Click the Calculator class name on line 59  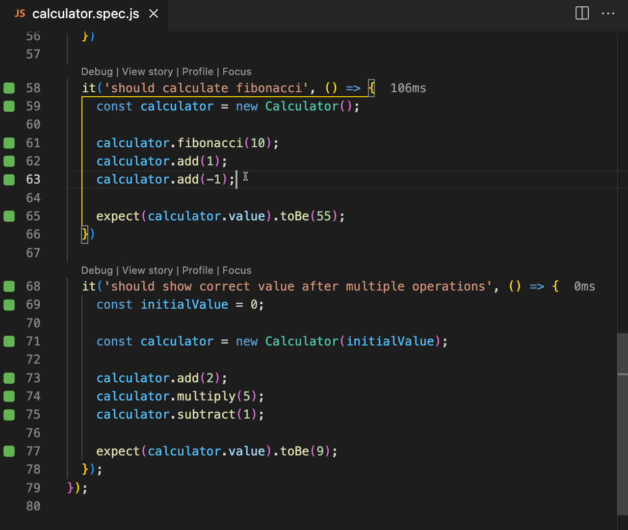coord(302,106)
